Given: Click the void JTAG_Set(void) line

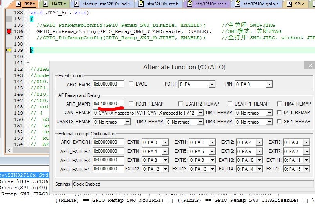Looking at the screenshot, I should 60,13.
